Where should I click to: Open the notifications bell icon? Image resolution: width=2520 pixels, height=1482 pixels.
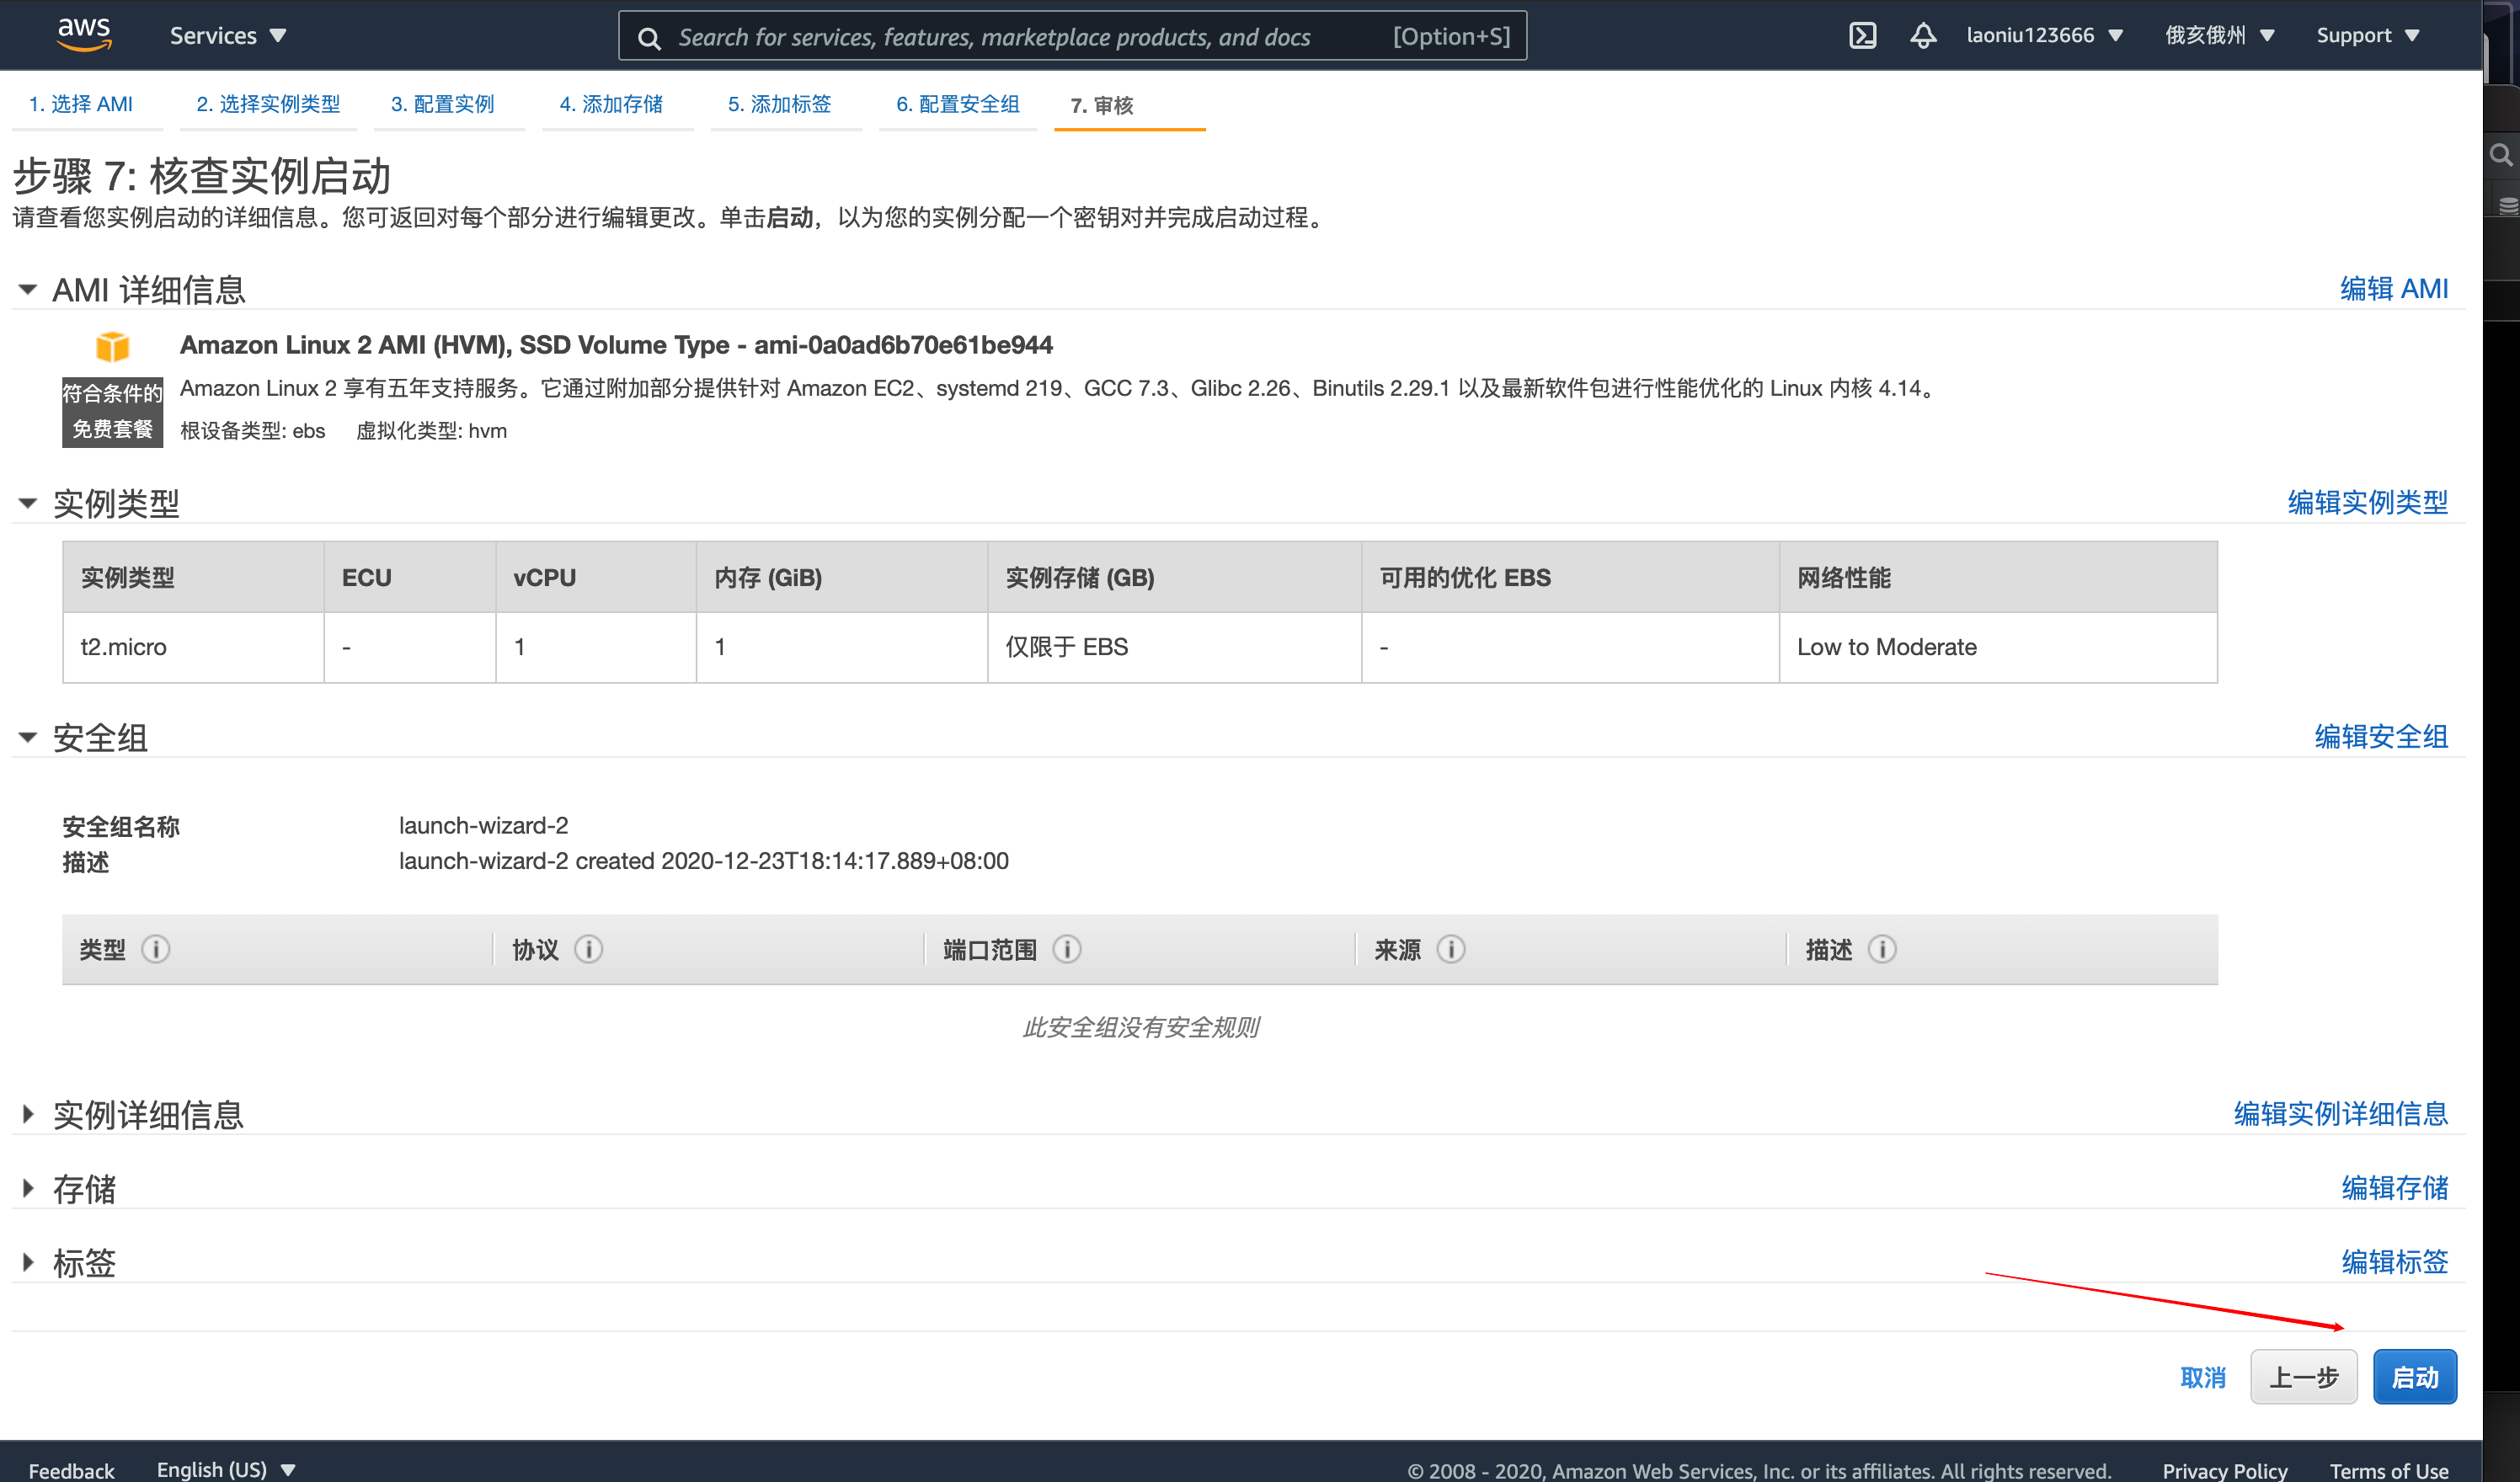coord(1922,36)
